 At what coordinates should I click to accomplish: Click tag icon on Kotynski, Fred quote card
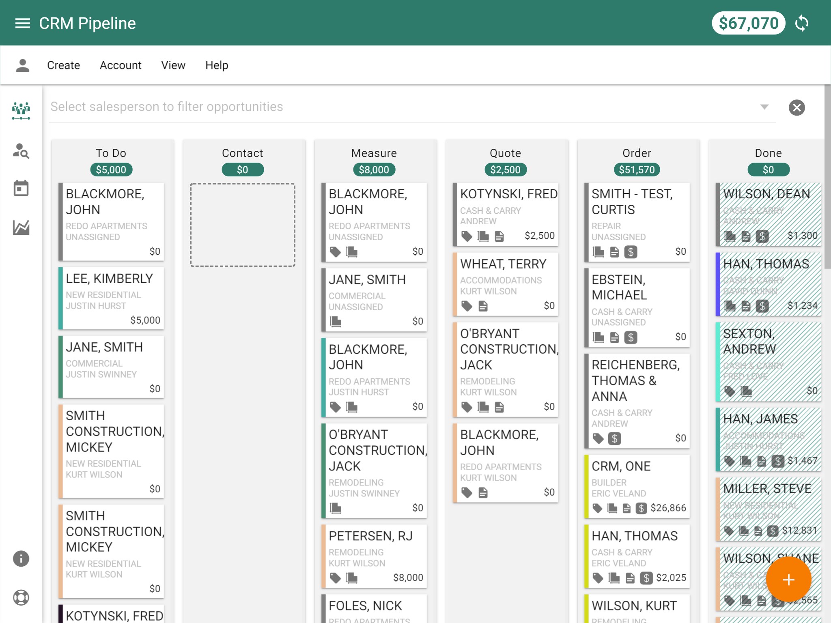[467, 236]
